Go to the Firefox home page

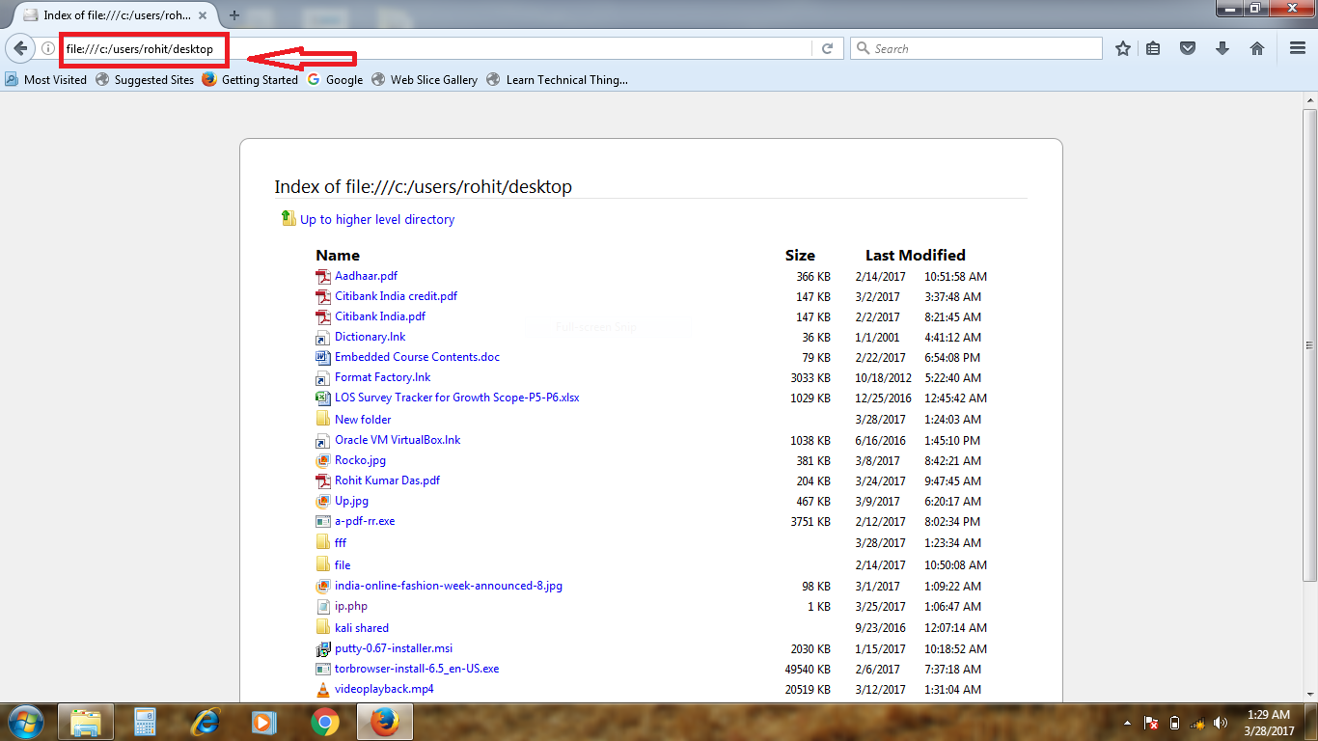pos(1257,48)
